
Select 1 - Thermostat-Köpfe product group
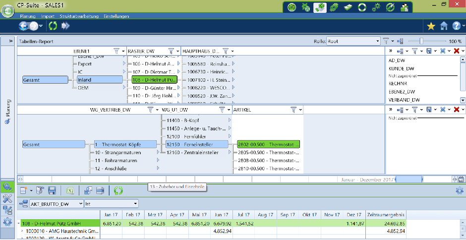125,144
